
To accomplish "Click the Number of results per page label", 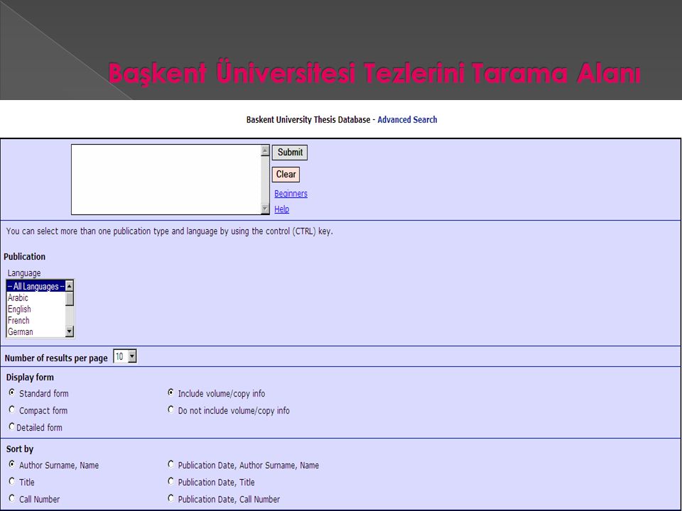I will point(56,358).
